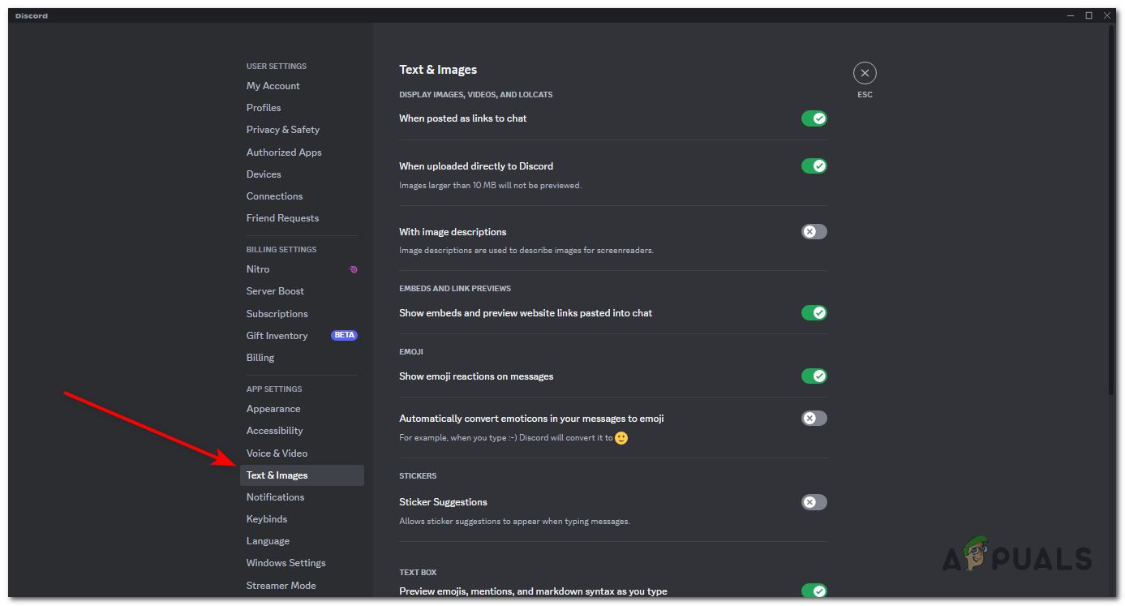The image size is (1125, 606).
Task: Disable emoji reactions on messages
Action: click(814, 376)
